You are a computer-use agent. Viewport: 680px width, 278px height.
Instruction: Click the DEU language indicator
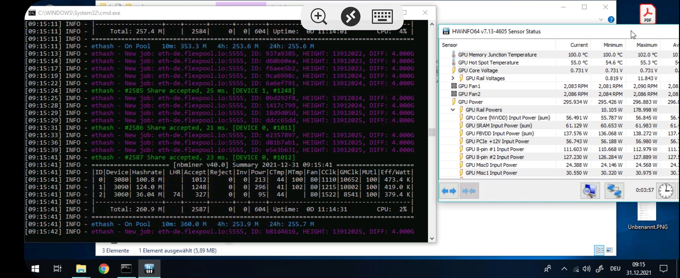tap(615, 269)
